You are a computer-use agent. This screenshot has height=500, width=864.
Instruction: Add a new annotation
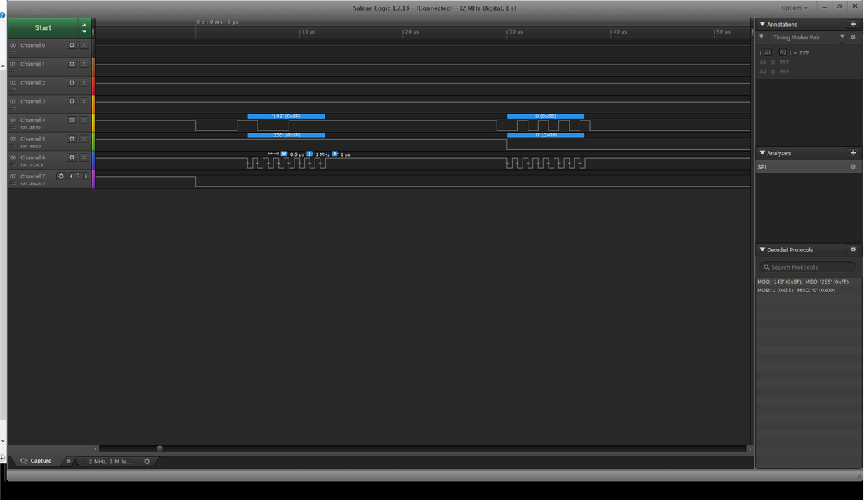coord(853,24)
